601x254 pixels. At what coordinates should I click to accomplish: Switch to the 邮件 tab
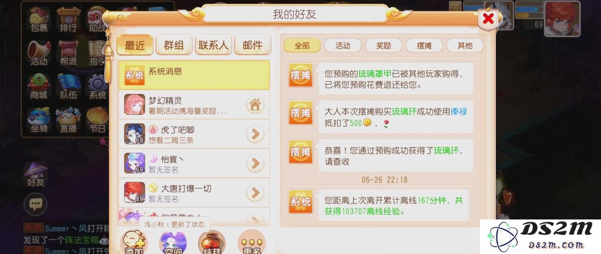(252, 45)
